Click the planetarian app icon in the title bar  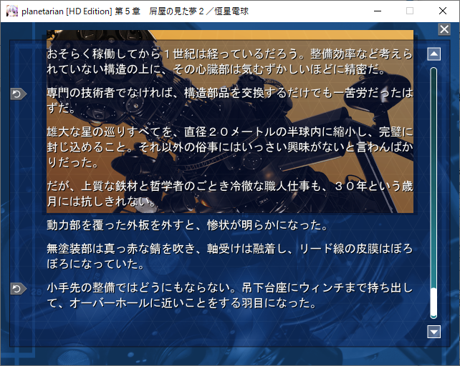[x=12, y=11]
